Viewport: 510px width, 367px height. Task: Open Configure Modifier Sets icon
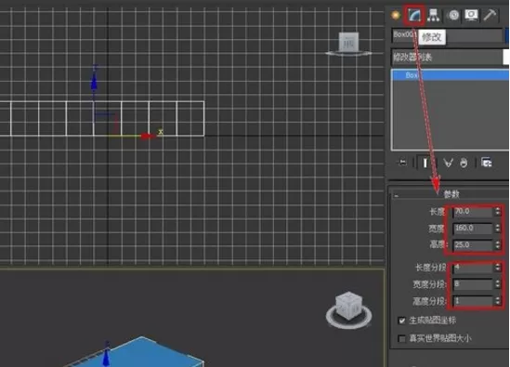(x=486, y=163)
